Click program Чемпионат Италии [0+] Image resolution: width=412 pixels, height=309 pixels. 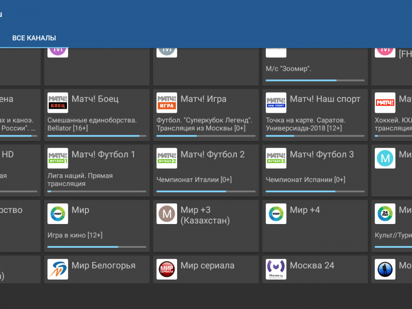click(194, 180)
